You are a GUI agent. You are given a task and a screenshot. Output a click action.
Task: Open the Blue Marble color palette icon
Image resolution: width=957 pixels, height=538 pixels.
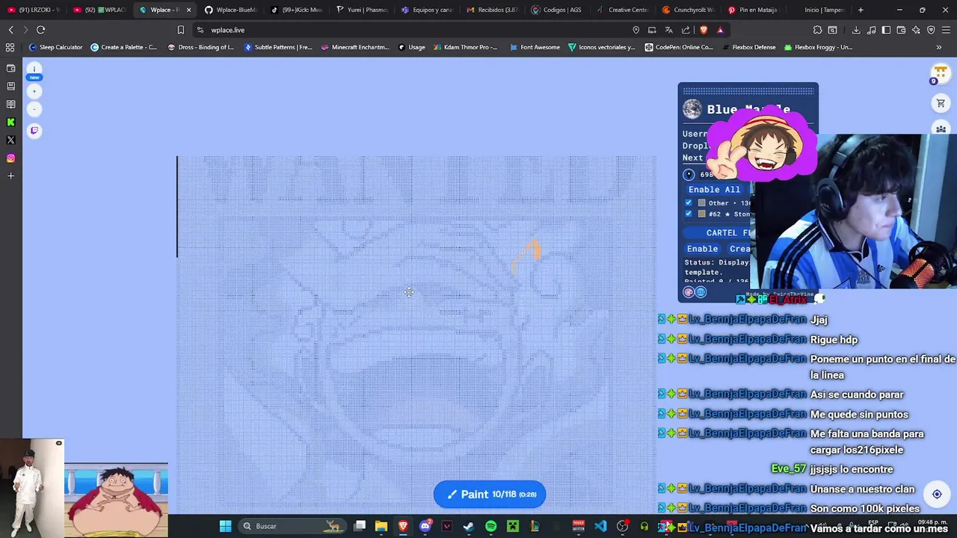click(689, 292)
